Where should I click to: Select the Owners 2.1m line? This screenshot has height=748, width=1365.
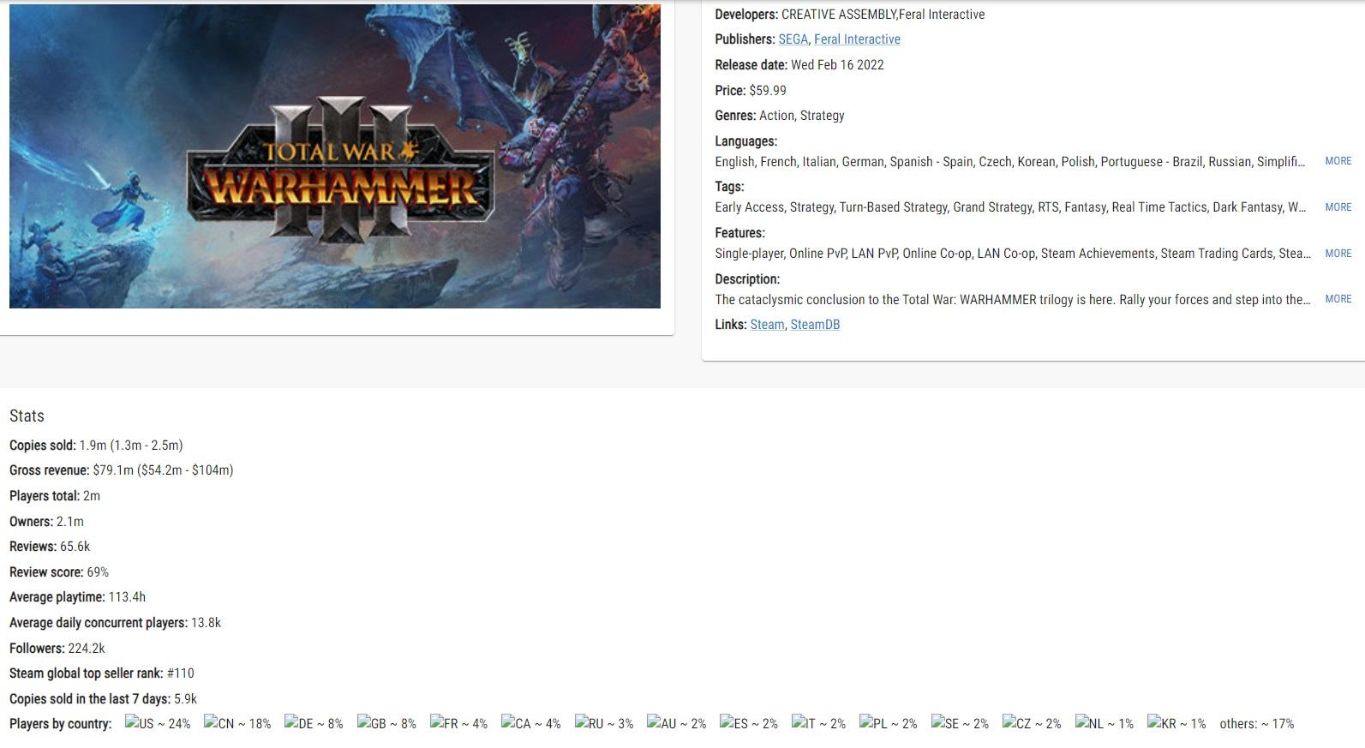[46, 522]
